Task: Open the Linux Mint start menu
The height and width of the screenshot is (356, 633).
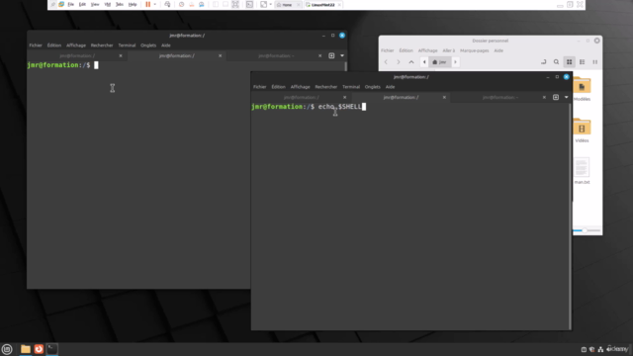Action: coord(7,349)
